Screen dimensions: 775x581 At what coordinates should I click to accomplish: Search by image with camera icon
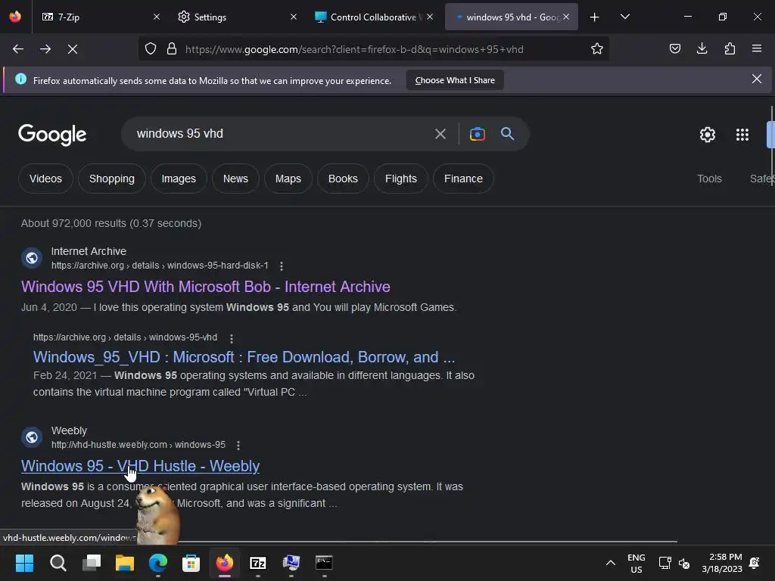(x=478, y=134)
